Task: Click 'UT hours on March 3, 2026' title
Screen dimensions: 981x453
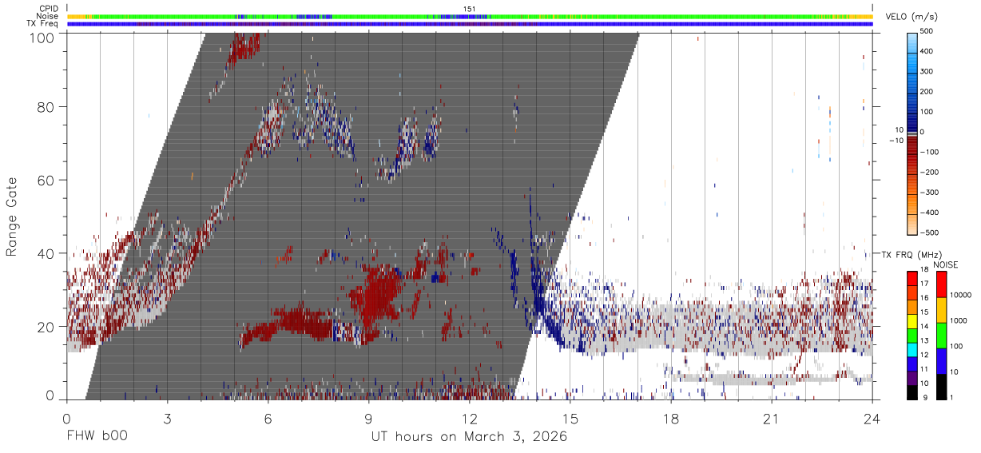Action: pos(469,437)
